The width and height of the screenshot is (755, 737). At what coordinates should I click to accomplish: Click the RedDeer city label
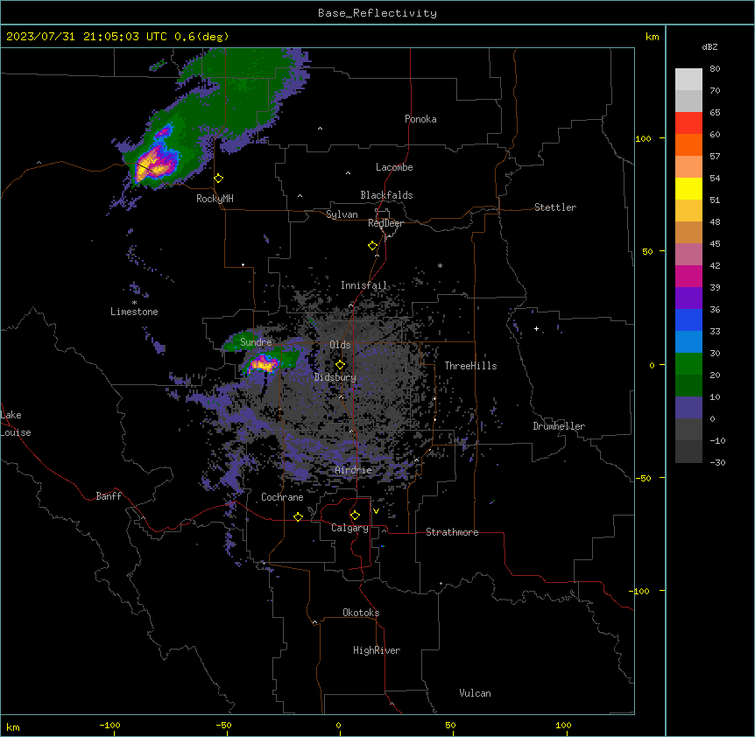pos(385,223)
